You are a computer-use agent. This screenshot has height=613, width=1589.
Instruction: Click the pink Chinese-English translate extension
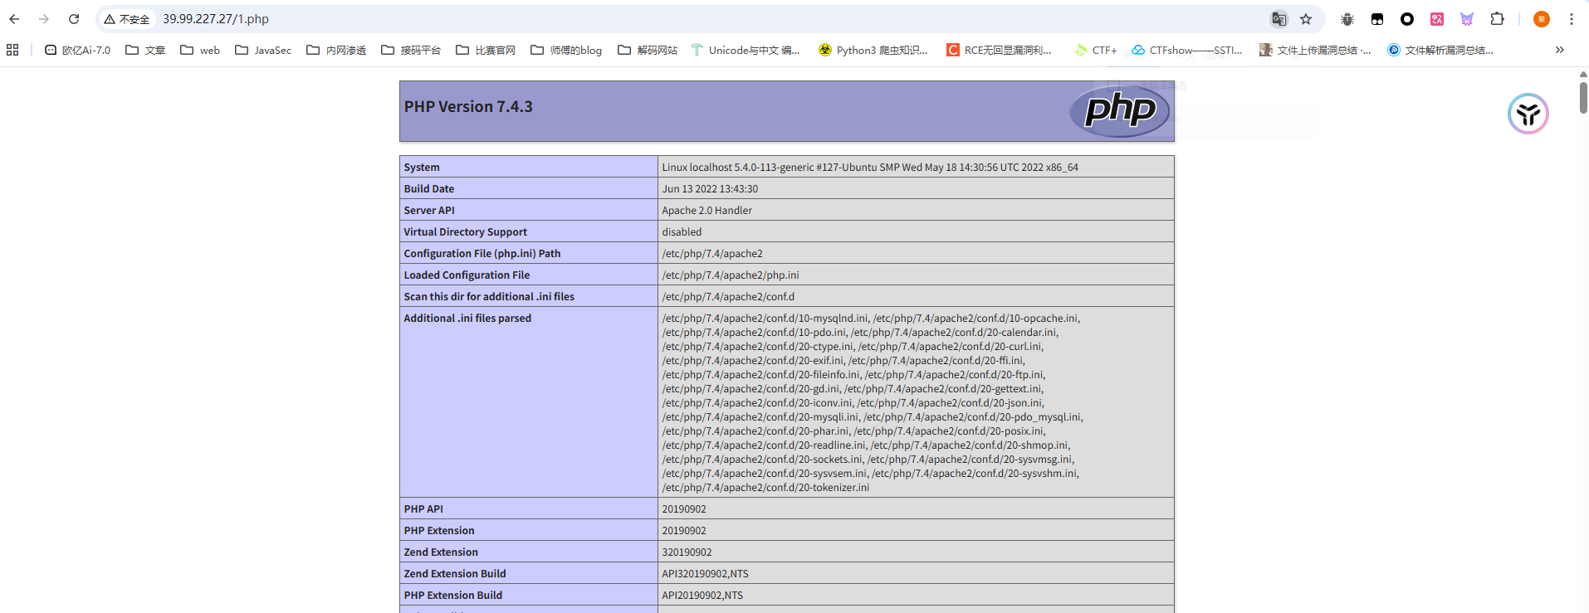pos(1437,19)
